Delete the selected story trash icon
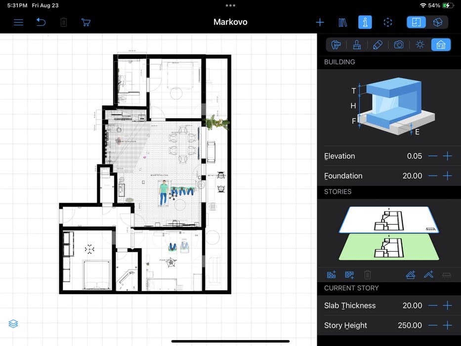The height and width of the screenshot is (346, 461). pyautogui.click(x=367, y=275)
